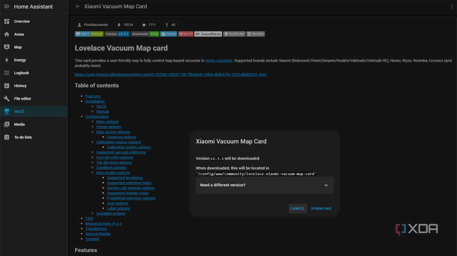457x256 pixels.
Task: Collapse the sidebar with the menu icon
Action: pyautogui.click(x=7, y=6)
